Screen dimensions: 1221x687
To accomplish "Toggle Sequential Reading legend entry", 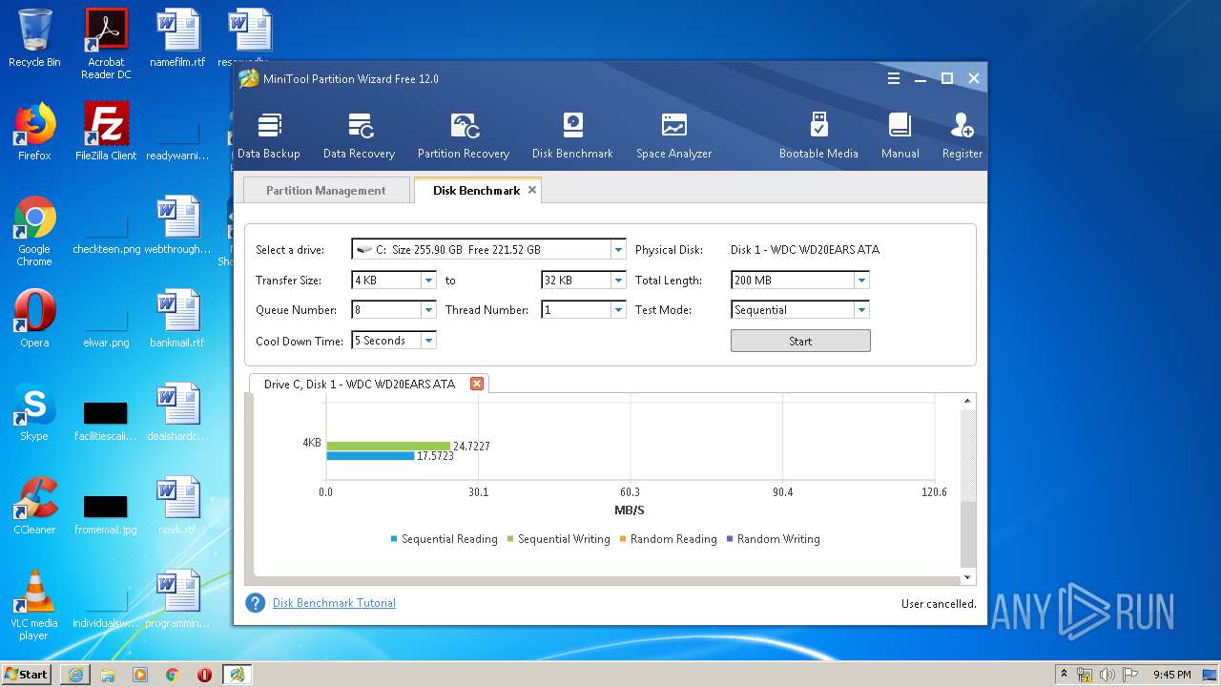I will 445,539.
